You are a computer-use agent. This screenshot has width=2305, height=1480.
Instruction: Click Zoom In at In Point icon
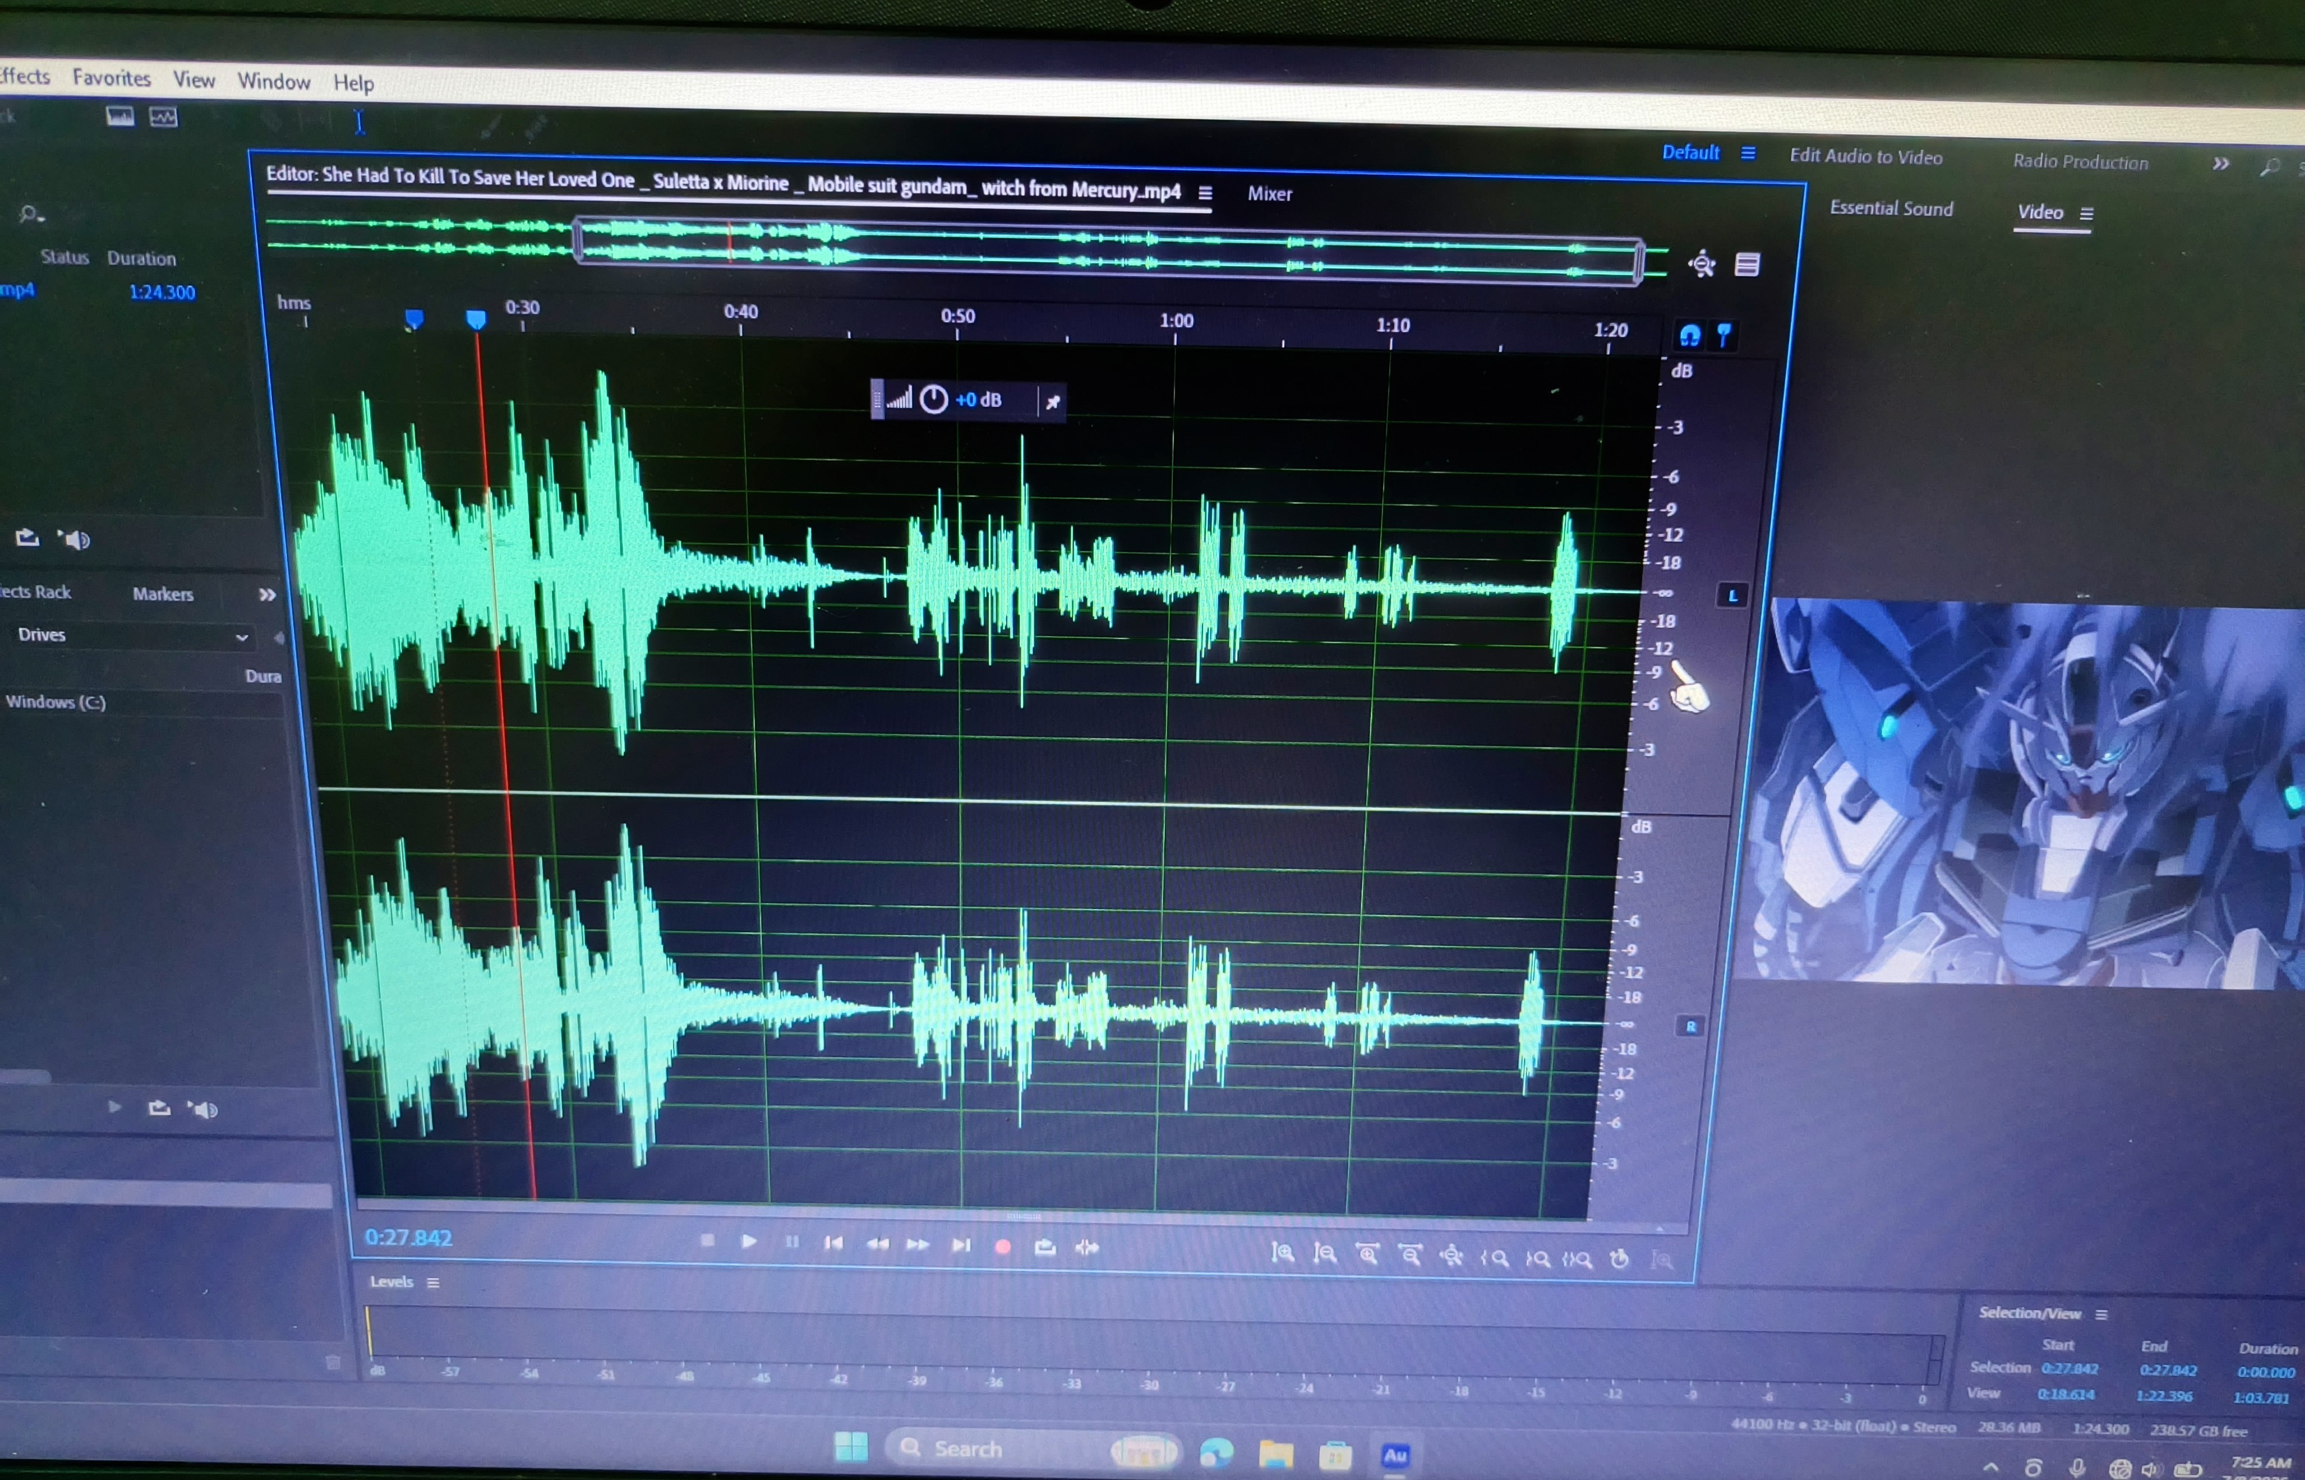point(1494,1257)
